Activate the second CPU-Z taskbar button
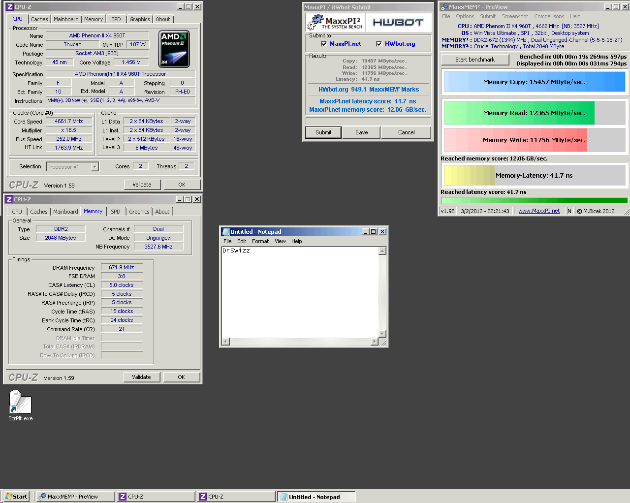630x503 pixels. tap(236, 497)
